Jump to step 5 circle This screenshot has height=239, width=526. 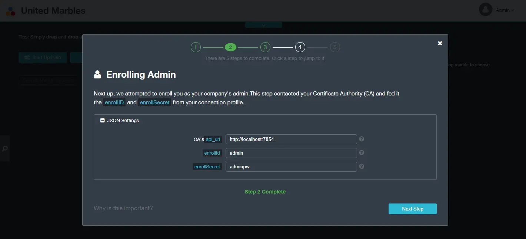[335, 47]
